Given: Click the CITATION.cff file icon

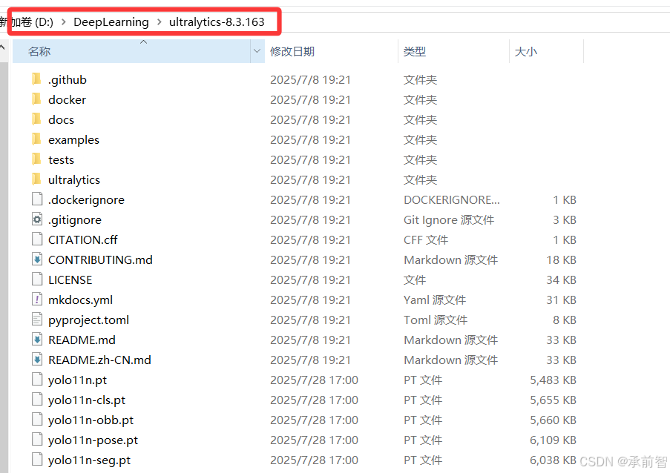Looking at the screenshot, I should (x=37, y=239).
